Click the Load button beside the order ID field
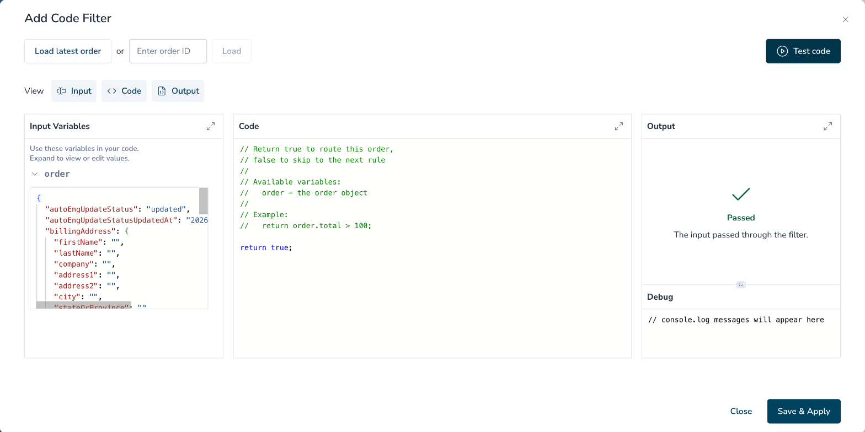 [232, 51]
